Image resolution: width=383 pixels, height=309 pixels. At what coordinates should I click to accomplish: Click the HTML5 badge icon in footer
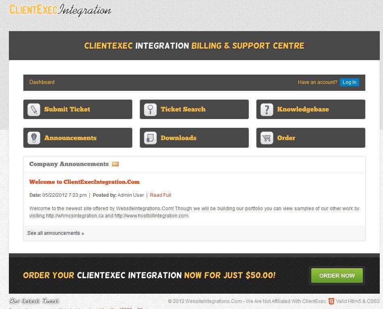coord(331,301)
